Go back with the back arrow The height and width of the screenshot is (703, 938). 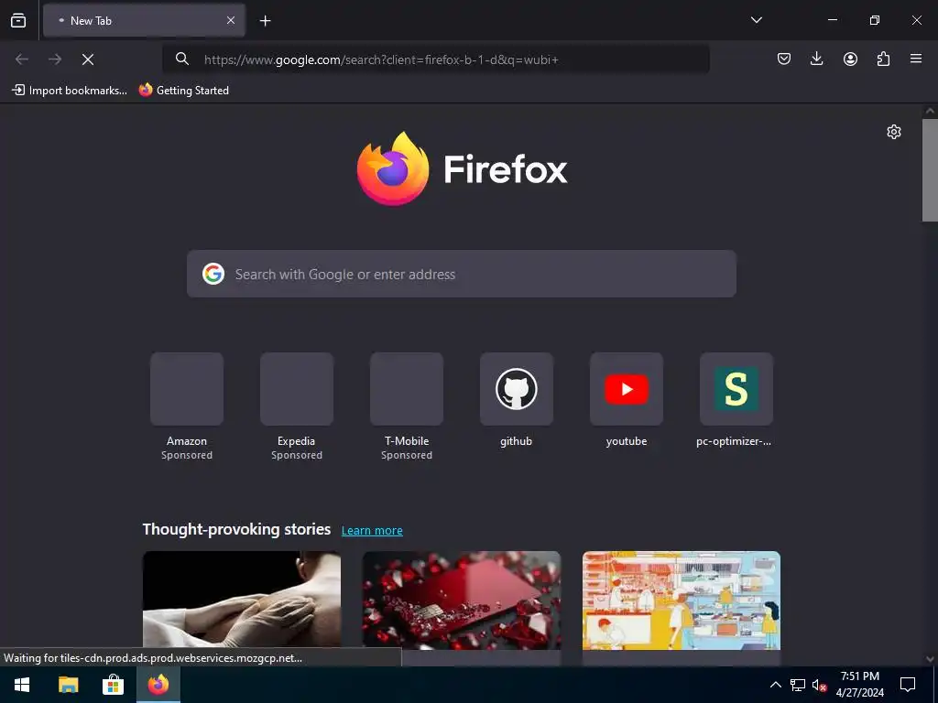[22, 59]
